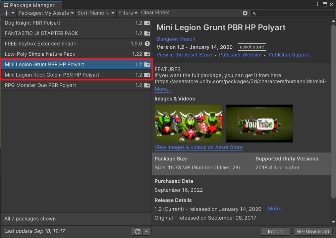Click View images & videos on Asset Store

click(199, 147)
